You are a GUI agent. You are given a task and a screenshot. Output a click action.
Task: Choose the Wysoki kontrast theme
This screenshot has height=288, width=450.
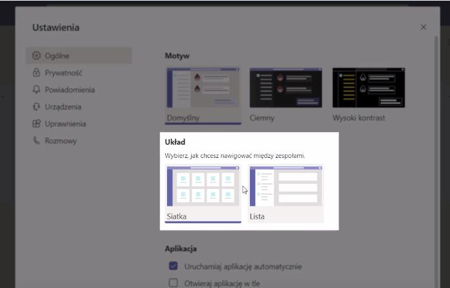pos(368,88)
